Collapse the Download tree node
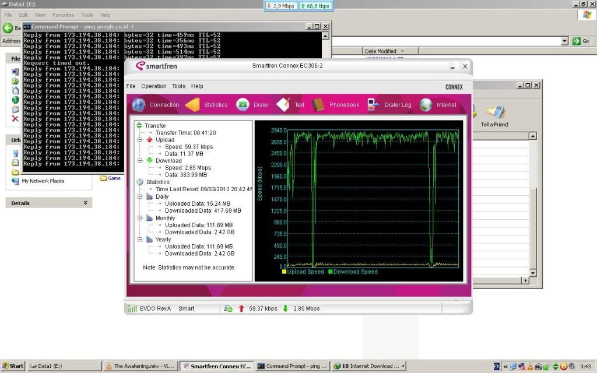This screenshot has height=373, width=597. click(x=140, y=161)
